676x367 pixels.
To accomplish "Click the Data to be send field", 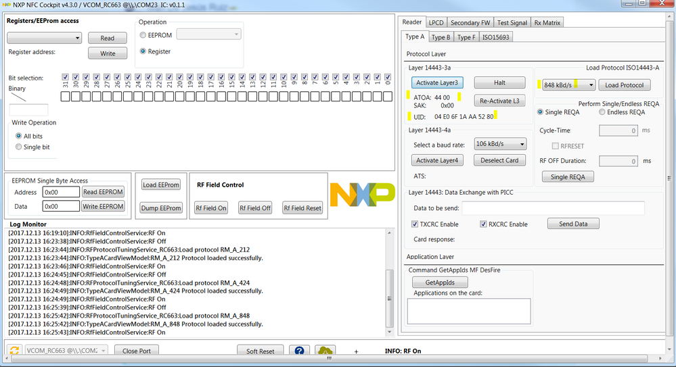I will 553,208.
